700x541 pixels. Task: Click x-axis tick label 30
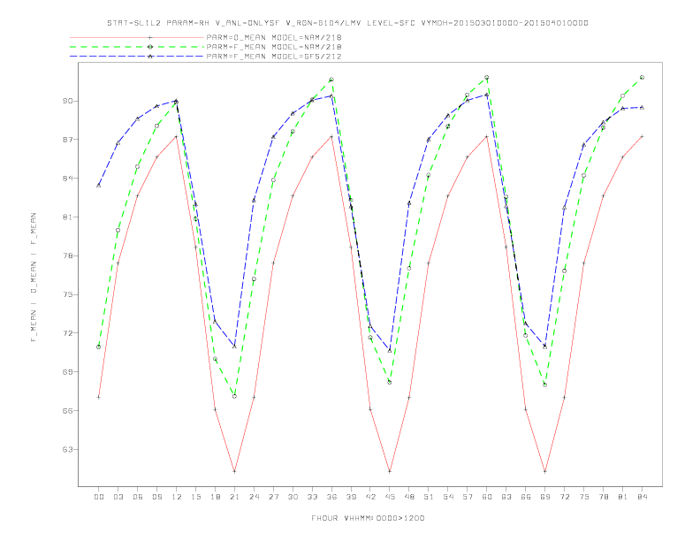pyautogui.click(x=293, y=497)
